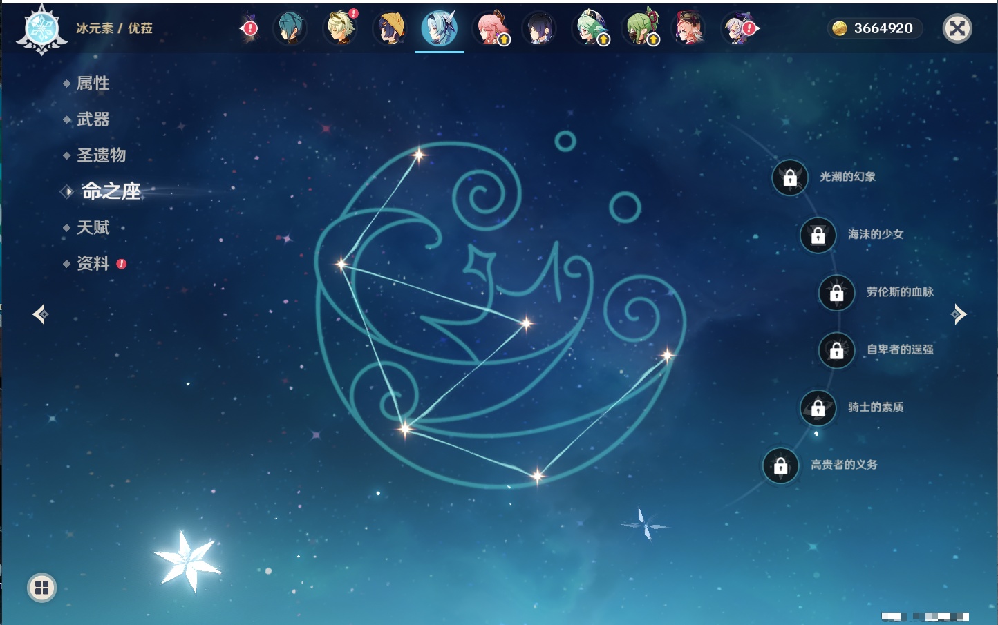Select the 命之座 constellation tab
The height and width of the screenshot is (625, 998).
click(111, 191)
